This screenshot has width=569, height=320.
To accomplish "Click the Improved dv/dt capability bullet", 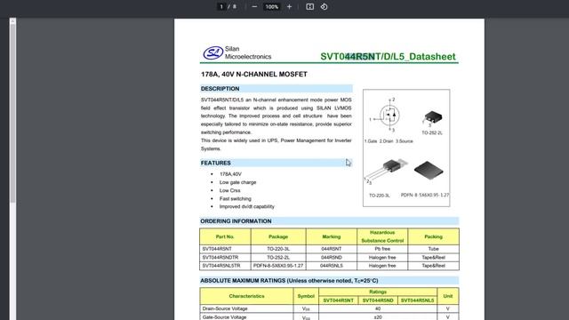I will (x=247, y=206).
